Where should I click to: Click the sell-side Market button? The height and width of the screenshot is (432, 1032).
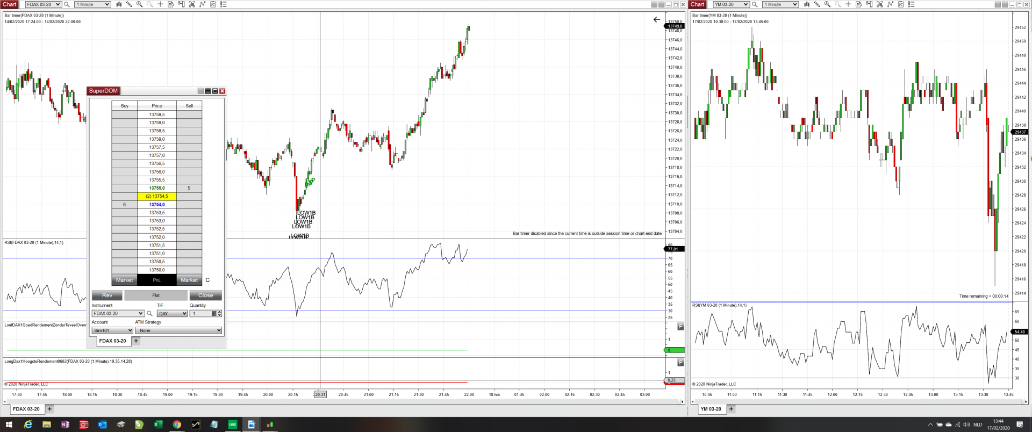pos(189,280)
